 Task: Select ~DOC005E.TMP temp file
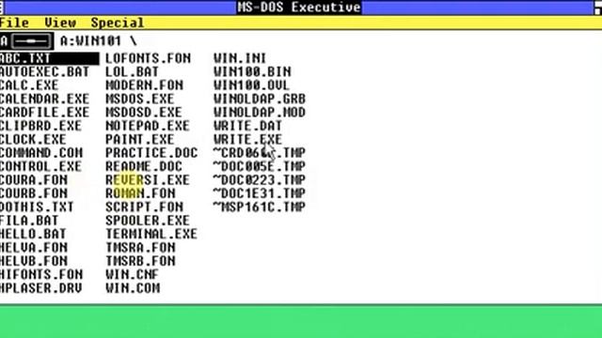click(x=260, y=166)
